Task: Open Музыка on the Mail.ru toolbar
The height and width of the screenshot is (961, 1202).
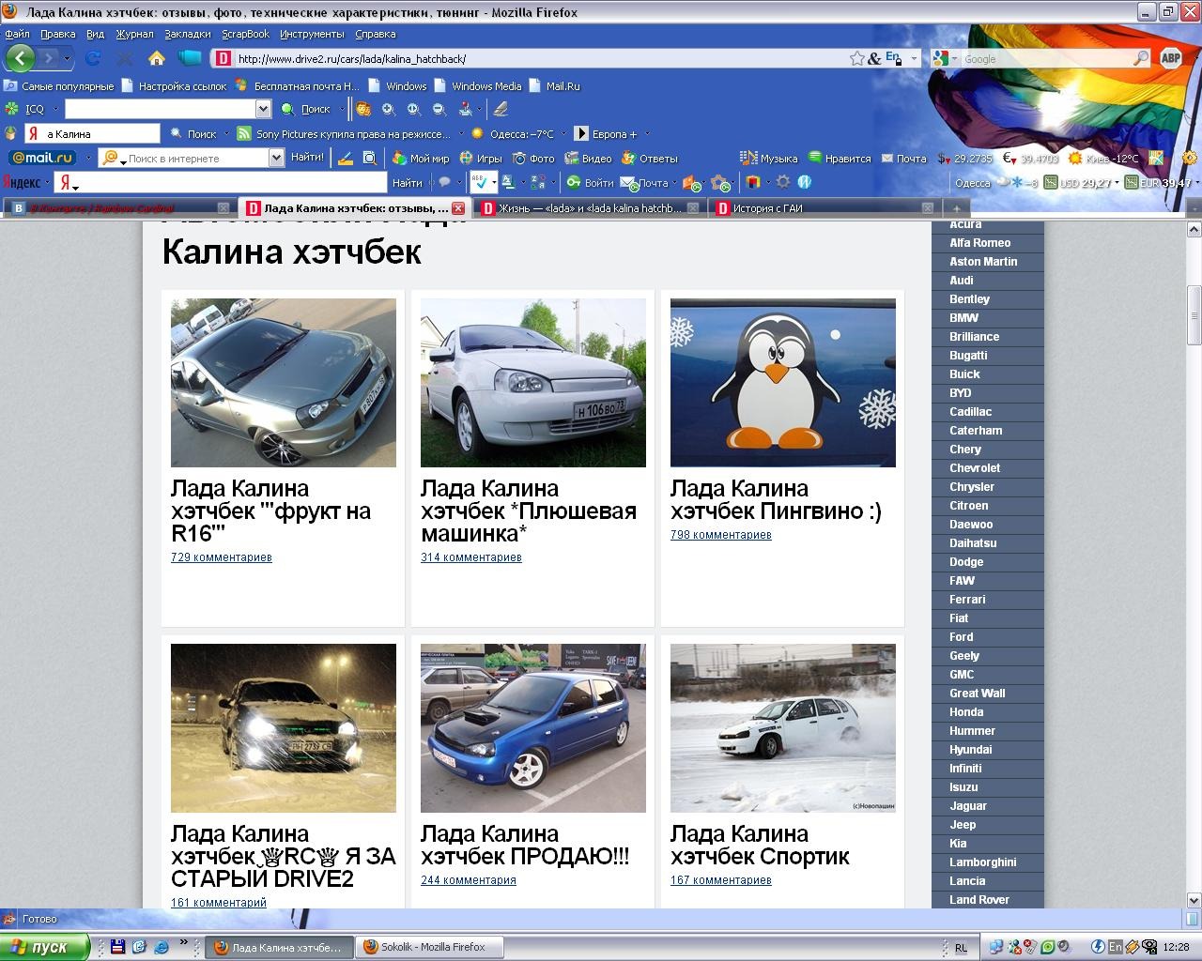Action: (x=769, y=158)
